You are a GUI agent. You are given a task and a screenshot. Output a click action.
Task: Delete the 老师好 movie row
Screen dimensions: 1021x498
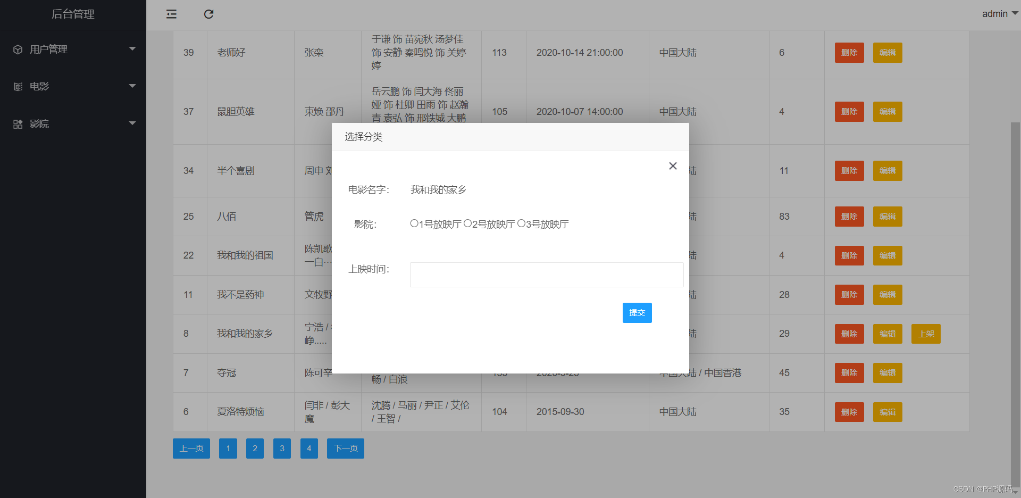849,53
